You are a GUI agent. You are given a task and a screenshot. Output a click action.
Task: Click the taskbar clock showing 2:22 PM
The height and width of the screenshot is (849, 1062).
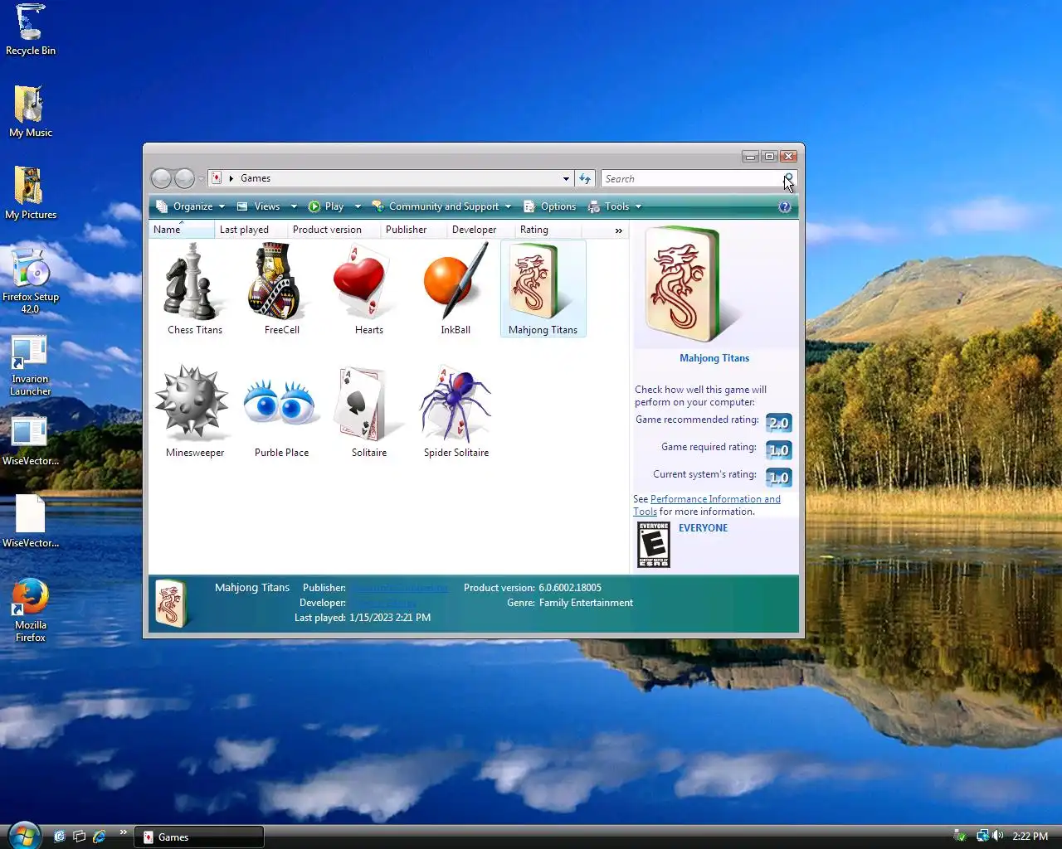(1030, 837)
